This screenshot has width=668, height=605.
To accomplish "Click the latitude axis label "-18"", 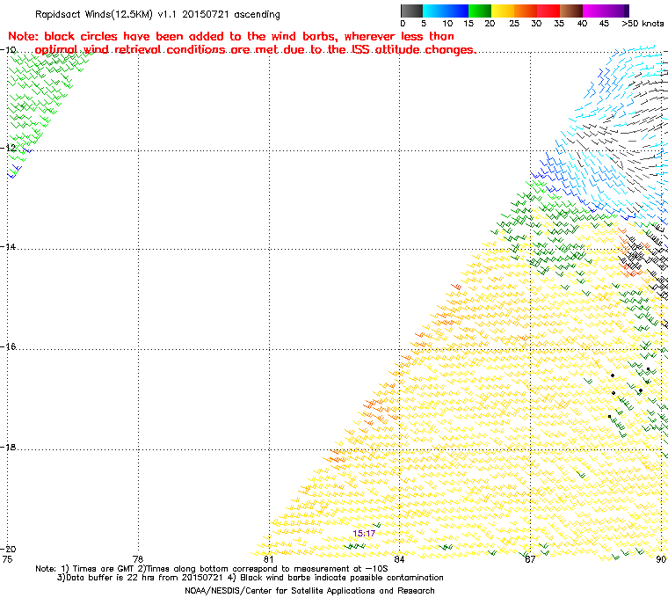I will pos(10,447).
